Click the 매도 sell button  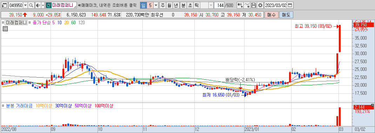tap(286, 15)
